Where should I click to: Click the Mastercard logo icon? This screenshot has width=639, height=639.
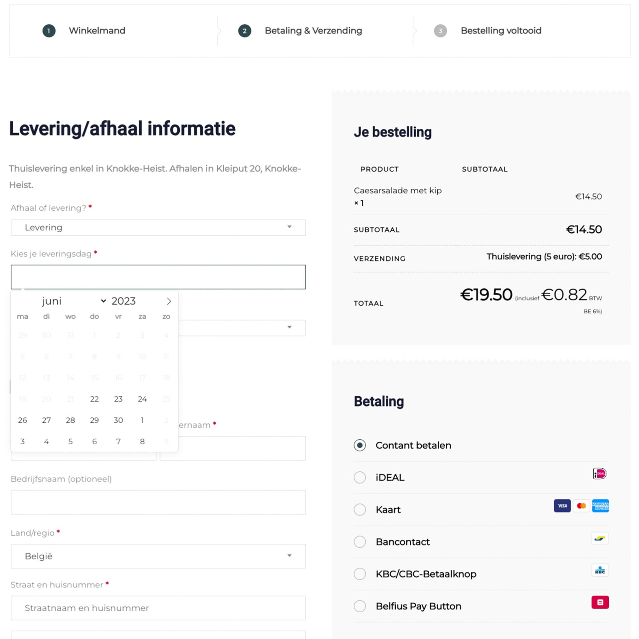(581, 506)
